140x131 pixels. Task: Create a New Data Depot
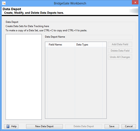coord(44,126)
